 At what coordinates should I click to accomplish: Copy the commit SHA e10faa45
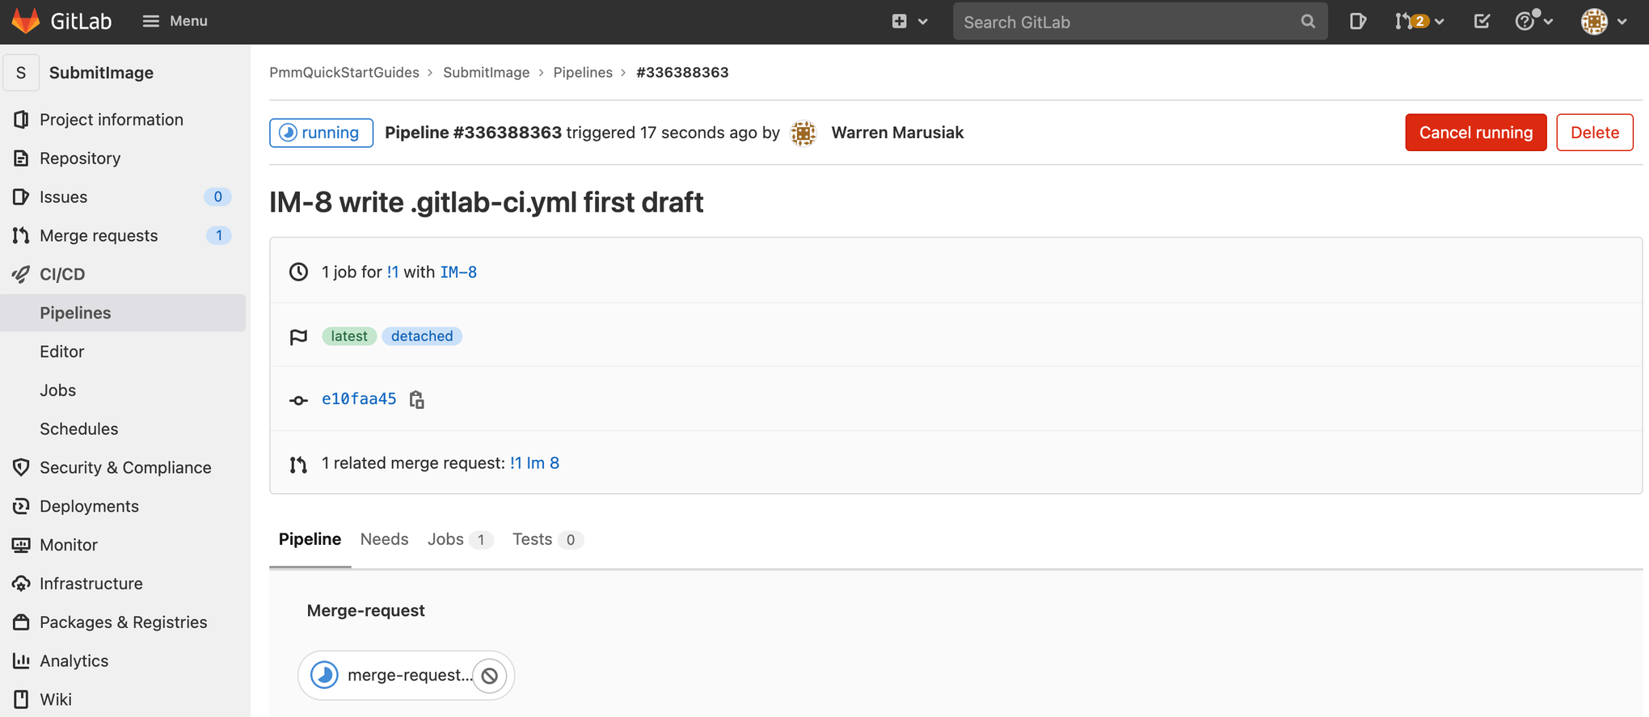417,399
